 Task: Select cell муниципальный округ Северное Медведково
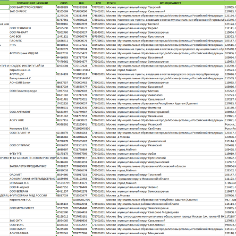tap(171, 212)
